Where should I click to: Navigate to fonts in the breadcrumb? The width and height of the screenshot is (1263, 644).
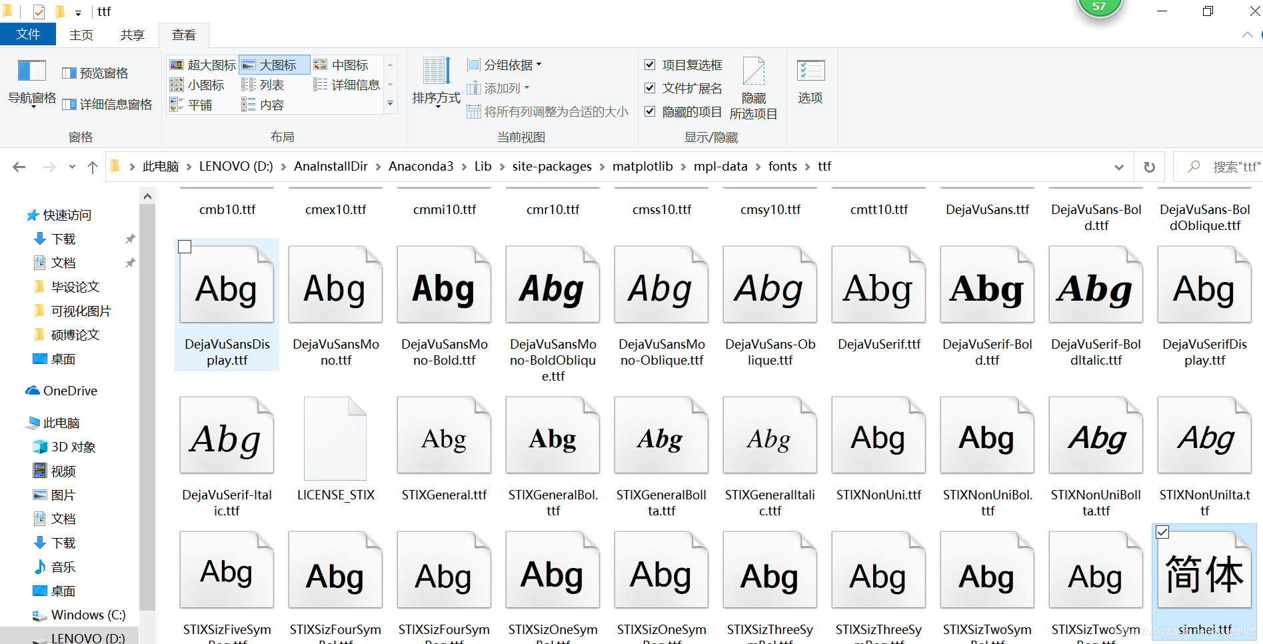coord(782,166)
